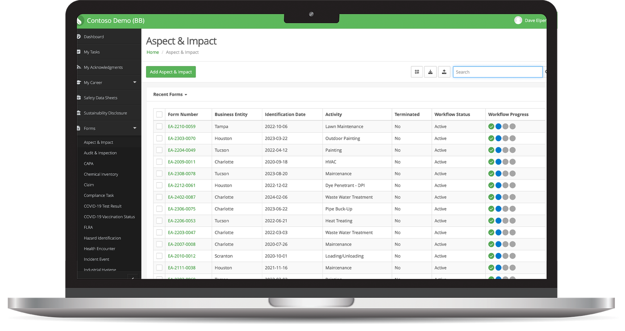625x331 pixels.
Task: Click Workflow Progress dots for EA-2306-0075
Action: click(x=502, y=209)
